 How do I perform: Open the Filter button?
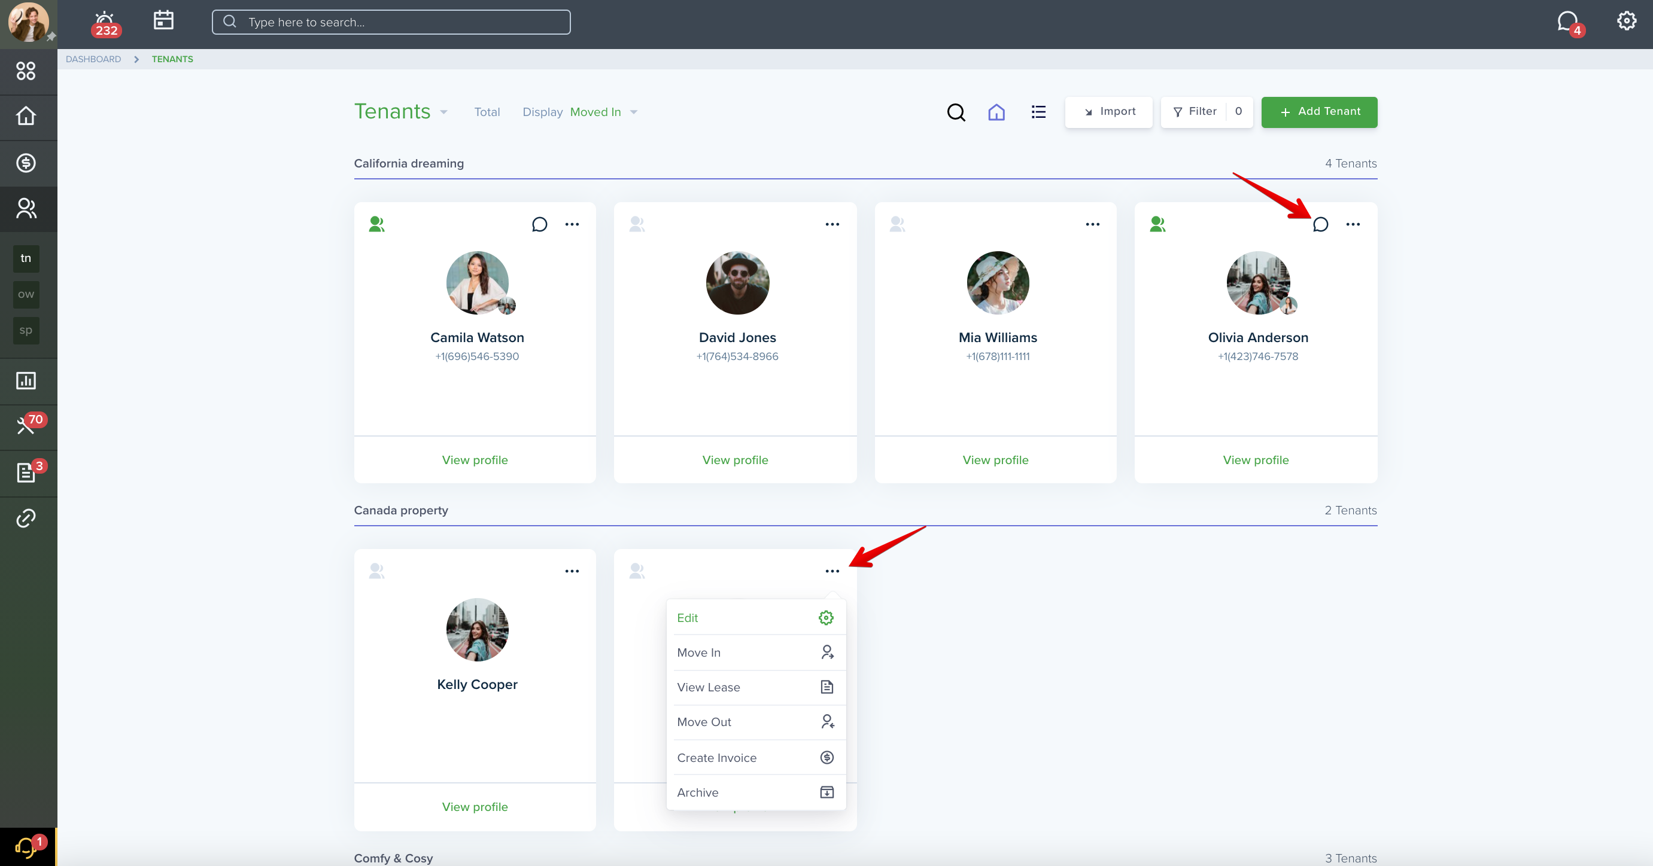click(1207, 112)
